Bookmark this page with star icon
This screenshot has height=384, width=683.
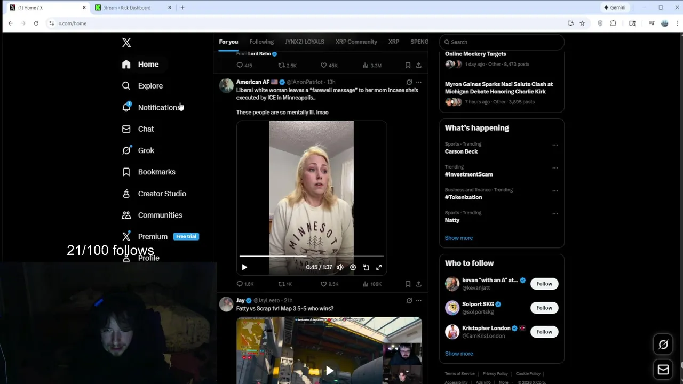582,23
